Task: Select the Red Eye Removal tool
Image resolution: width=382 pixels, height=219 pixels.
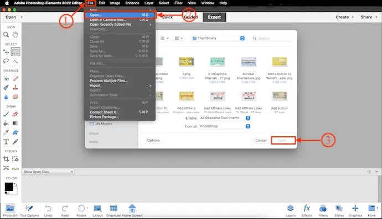Action: tap(6, 78)
